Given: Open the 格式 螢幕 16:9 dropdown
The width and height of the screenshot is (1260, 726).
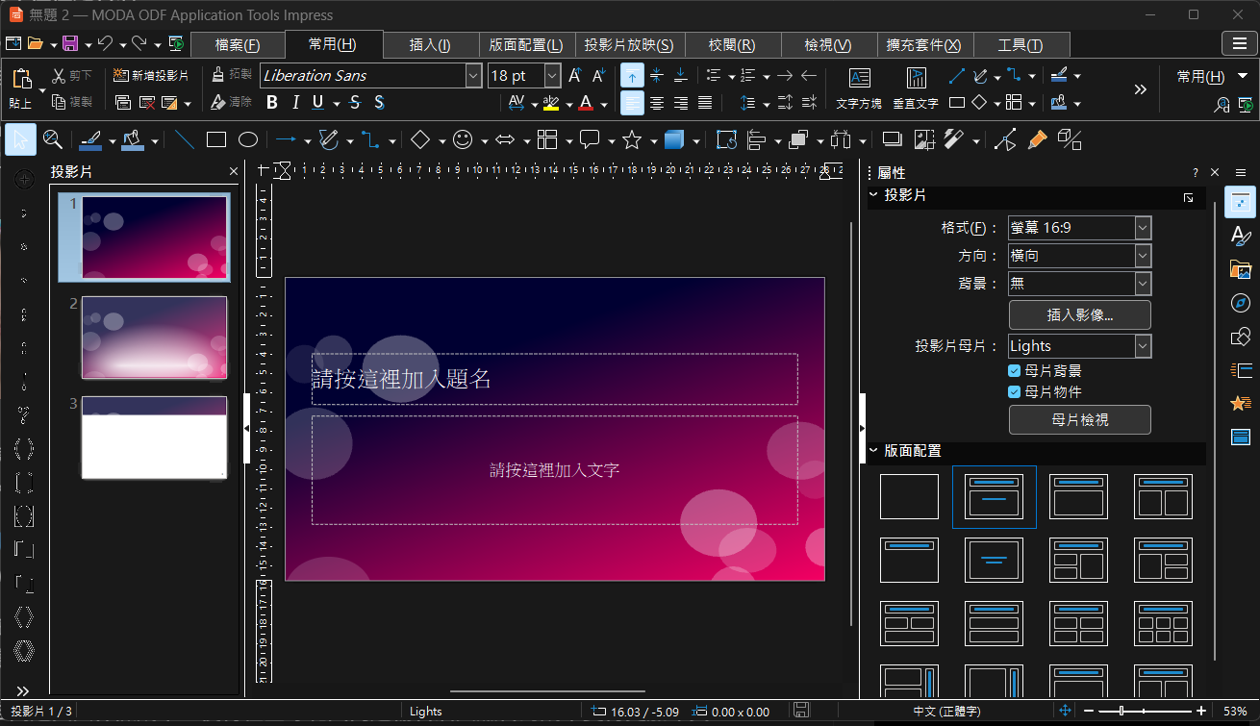Looking at the screenshot, I should [x=1079, y=228].
